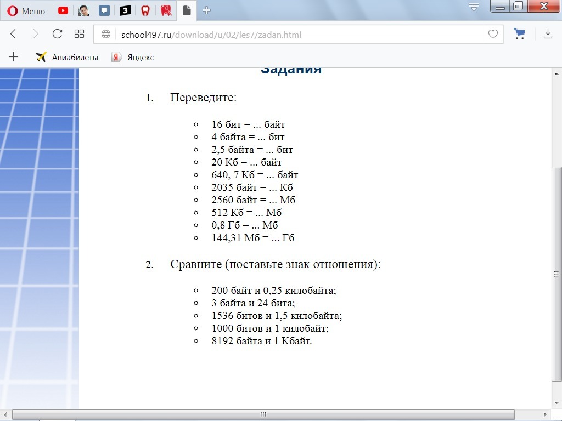
Task: Click '8192 байта и 1 Кбайт.'
Action: (262, 341)
